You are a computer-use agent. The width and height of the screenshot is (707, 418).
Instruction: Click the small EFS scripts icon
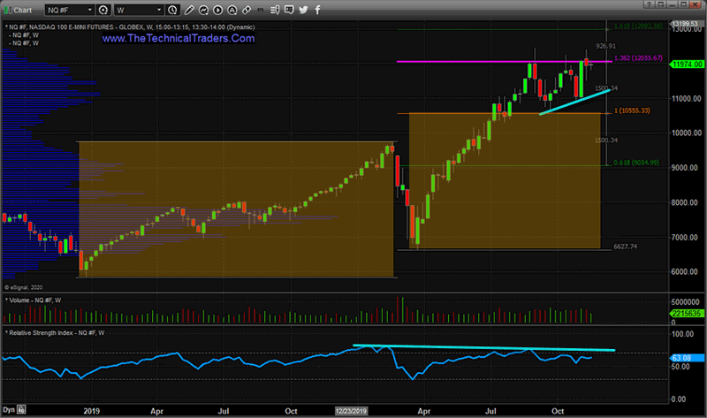click(x=260, y=10)
